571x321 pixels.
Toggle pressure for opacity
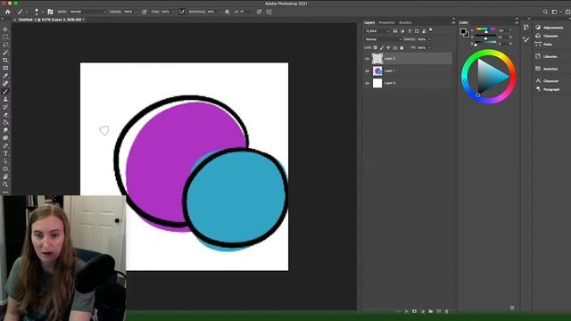[x=145, y=12]
